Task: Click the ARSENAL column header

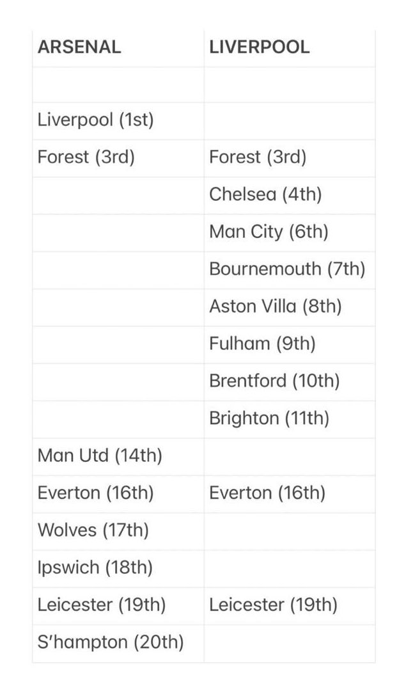Action: click(x=79, y=47)
